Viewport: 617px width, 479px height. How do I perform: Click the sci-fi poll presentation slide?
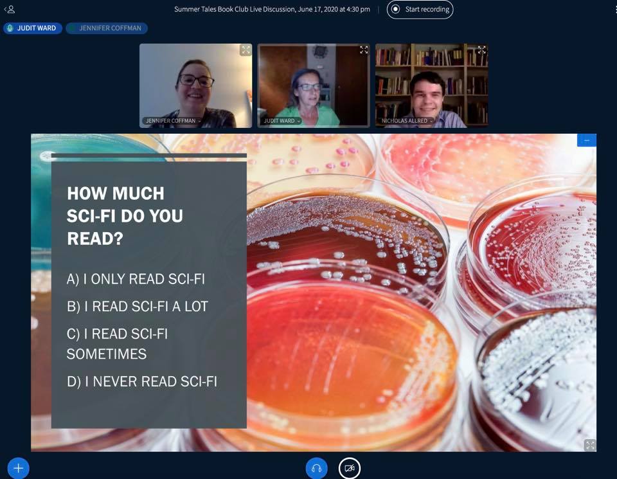[314, 293]
